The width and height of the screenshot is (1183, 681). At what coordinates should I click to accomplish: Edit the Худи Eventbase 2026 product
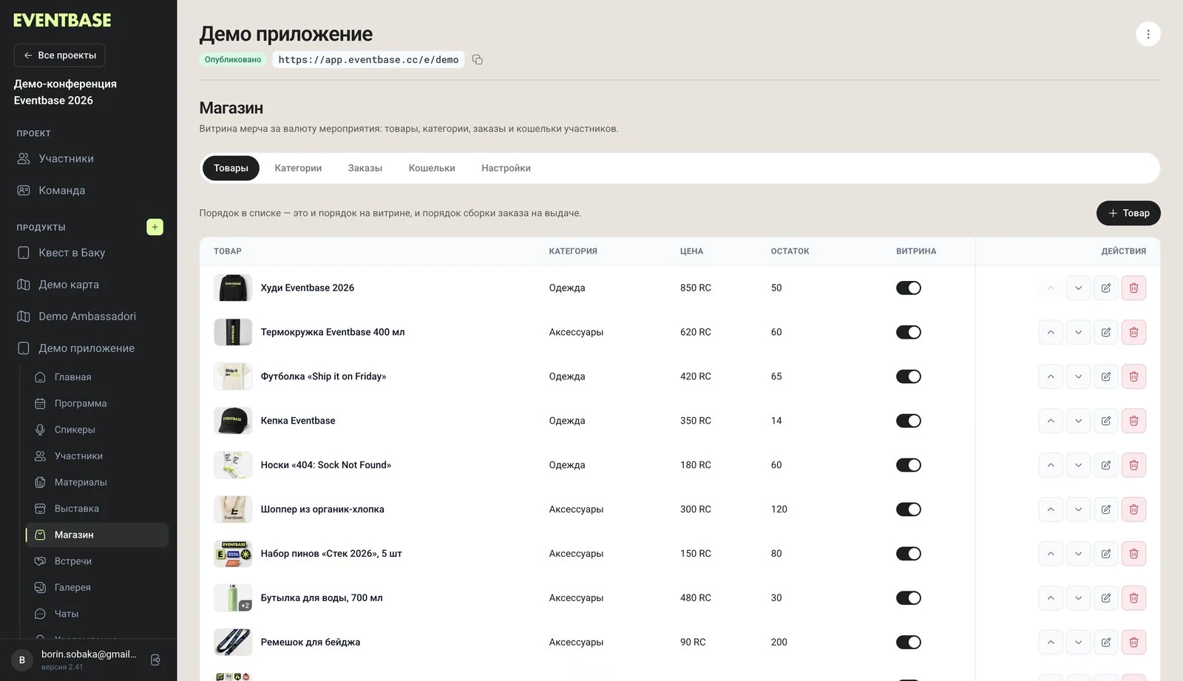1106,288
